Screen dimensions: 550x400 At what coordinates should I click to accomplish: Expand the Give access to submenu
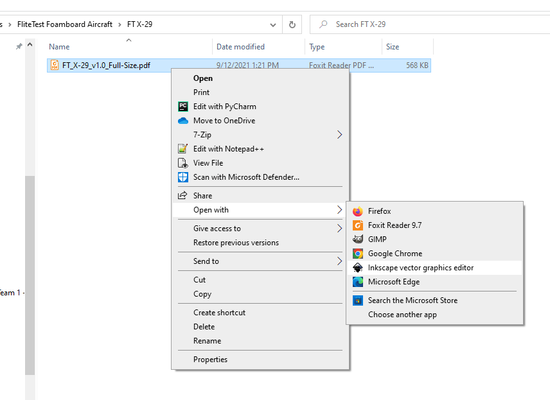coord(339,229)
